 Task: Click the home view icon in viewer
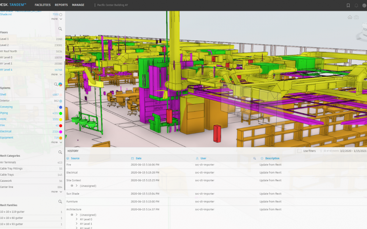[350, 17]
